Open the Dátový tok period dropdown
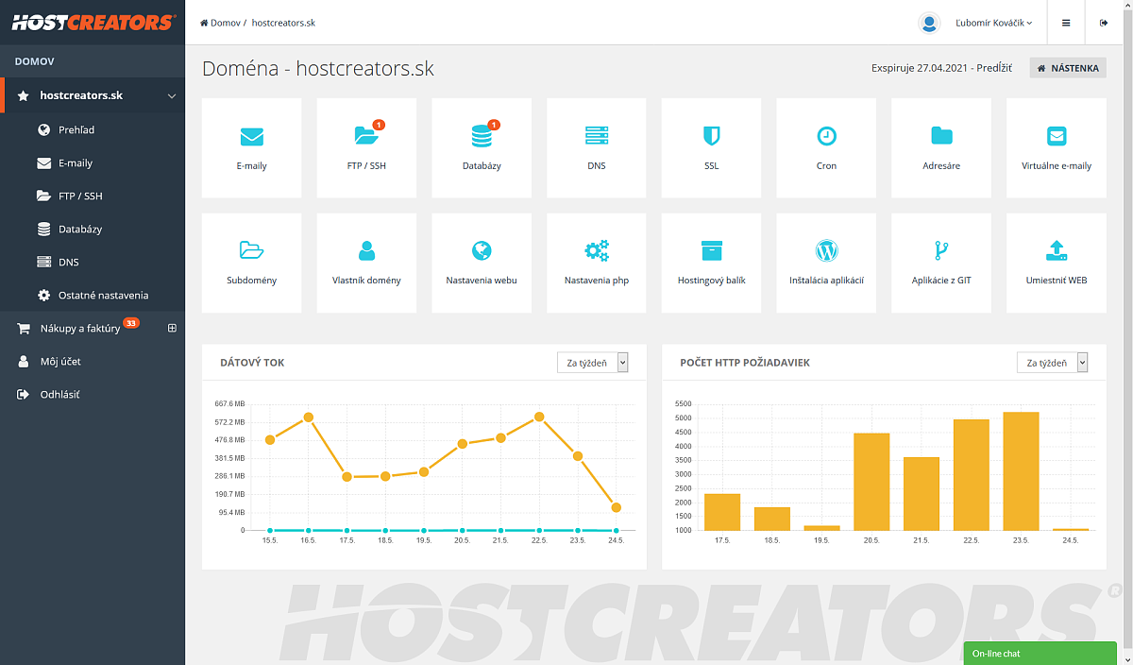This screenshot has width=1133, height=665. coord(593,363)
